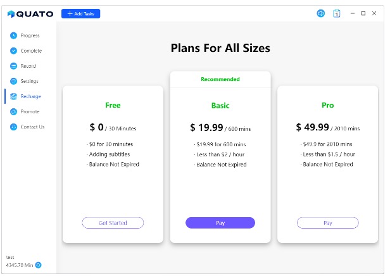Refresh the minutes balance icon

pos(38,265)
